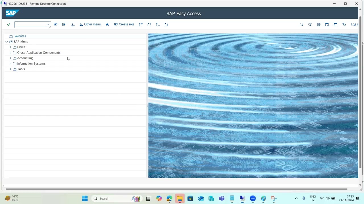This screenshot has height=204, width=364.
Task: Click the new GUI window icon
Action: (327, 24)
